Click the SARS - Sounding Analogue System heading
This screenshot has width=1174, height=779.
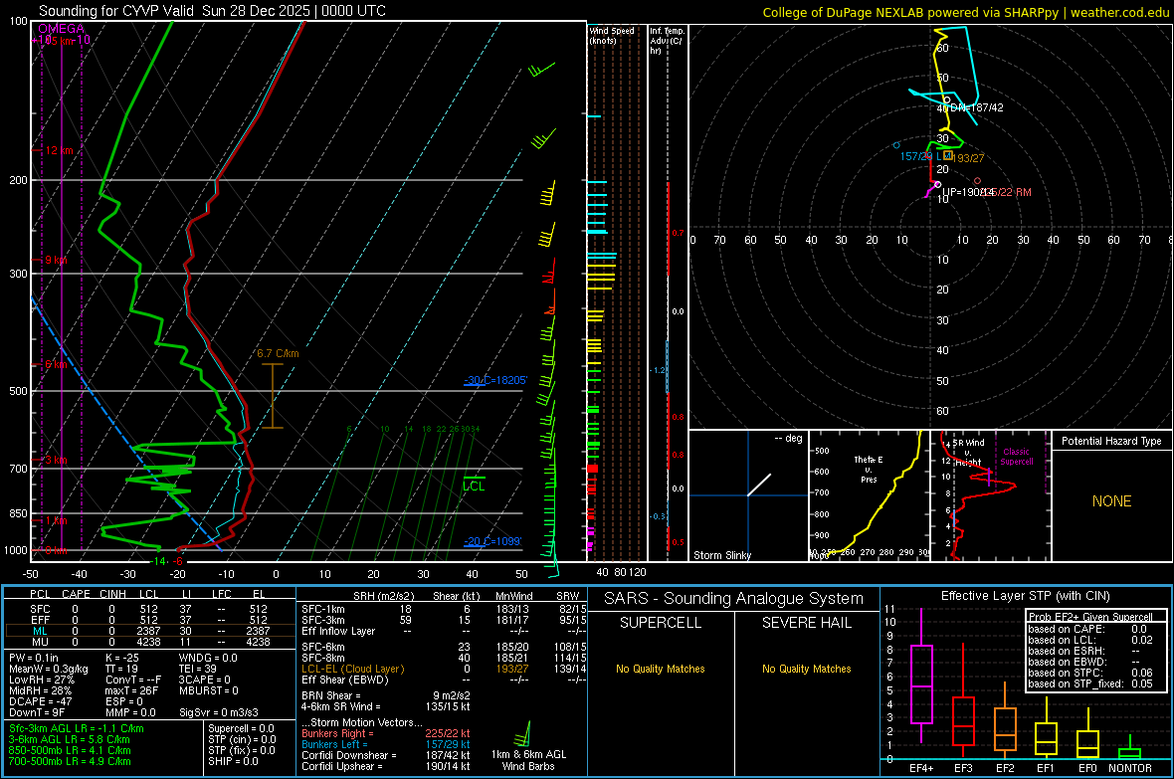(733, 599)
